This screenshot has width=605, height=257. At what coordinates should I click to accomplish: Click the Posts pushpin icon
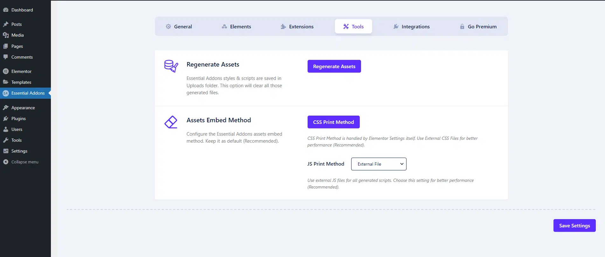click(6, 24)
